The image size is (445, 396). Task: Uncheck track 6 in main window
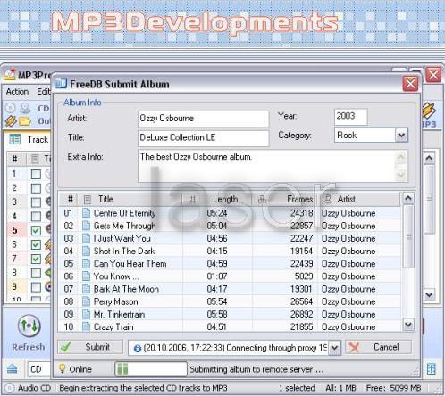[x=36, y=244]
